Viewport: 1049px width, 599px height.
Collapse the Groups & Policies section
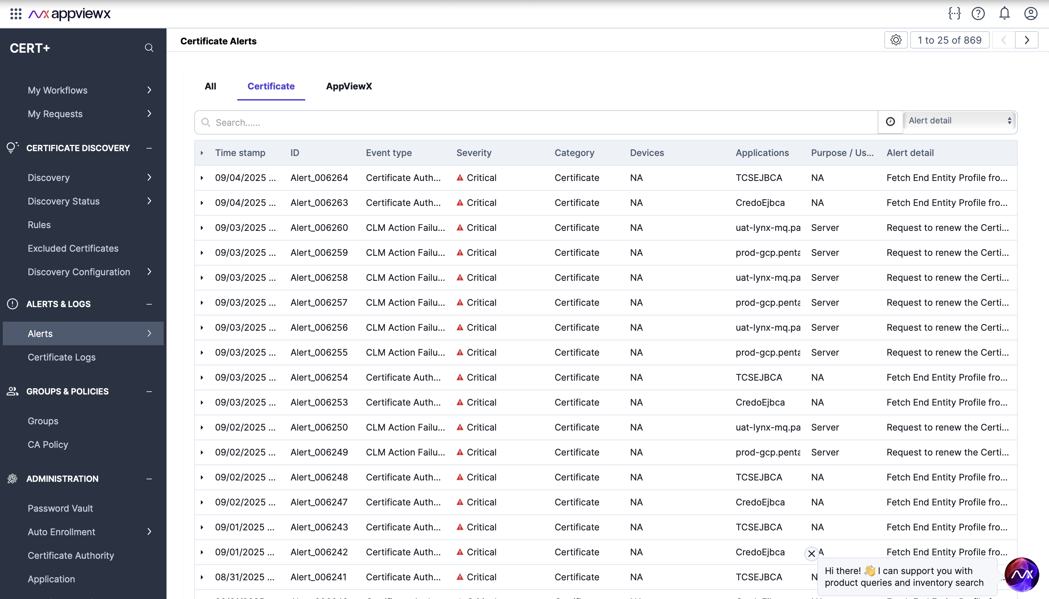pos(149,391)
